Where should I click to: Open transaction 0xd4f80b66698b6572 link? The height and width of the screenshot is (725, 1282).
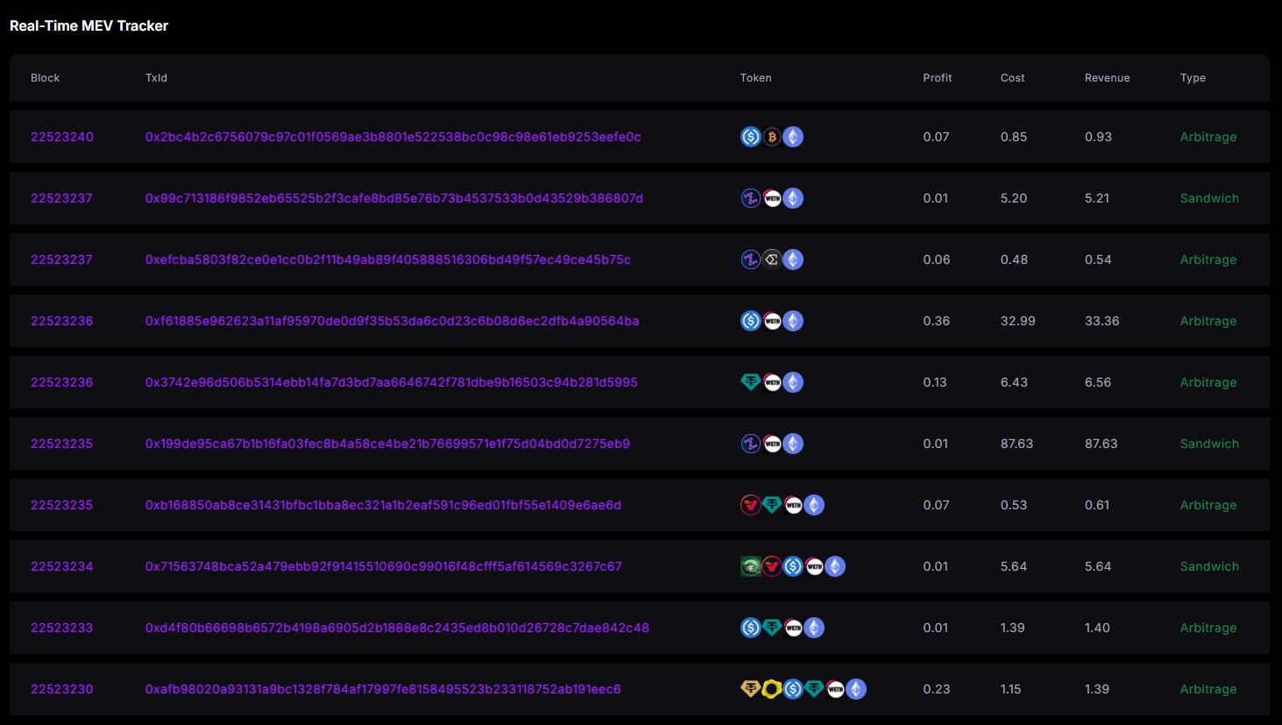tap(398, 628)
